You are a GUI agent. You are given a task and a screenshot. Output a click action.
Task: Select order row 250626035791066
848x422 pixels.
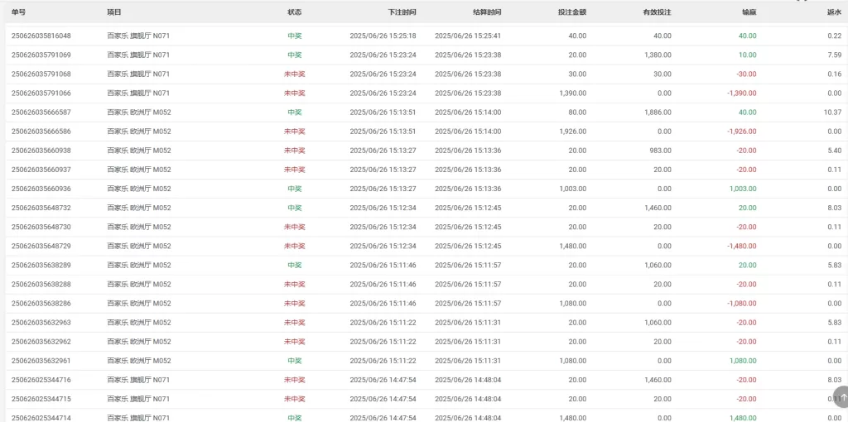pos(424,93)
